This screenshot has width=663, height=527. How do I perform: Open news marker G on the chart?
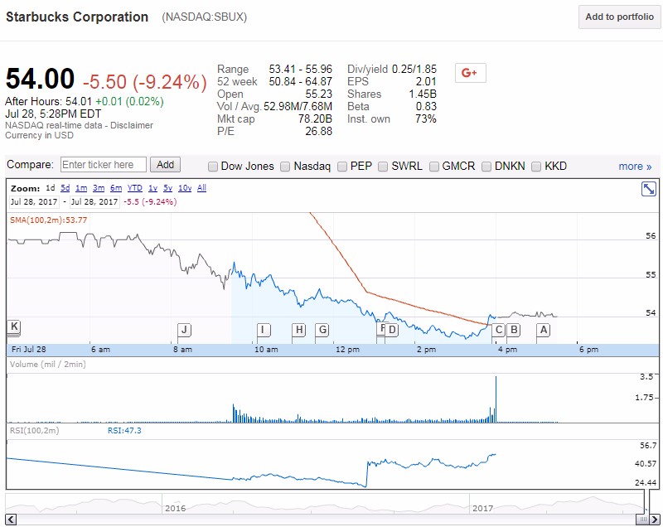[x=322, y=330]
